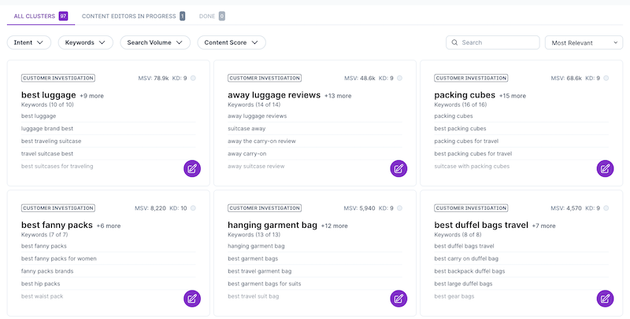The height and width of the screenshot is (319, 630).
Task: Click keyword 'best fanny packs for women'
Action: point(58,258)
